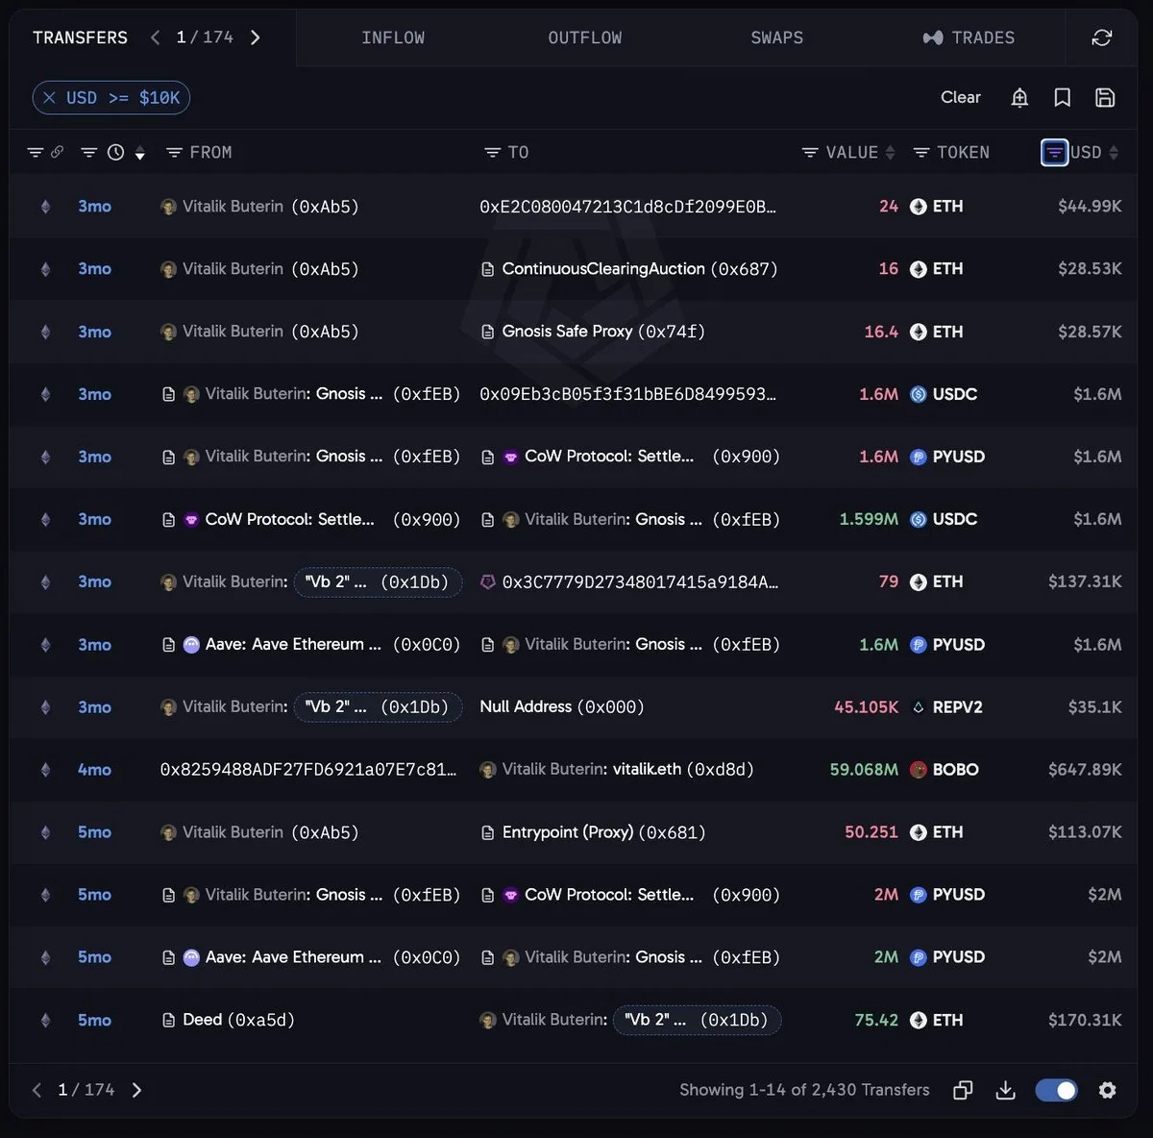This screenshot has height=1138, width=1153.
Task: Save filter with the floppy disk icon
Action: point(1105,97)
